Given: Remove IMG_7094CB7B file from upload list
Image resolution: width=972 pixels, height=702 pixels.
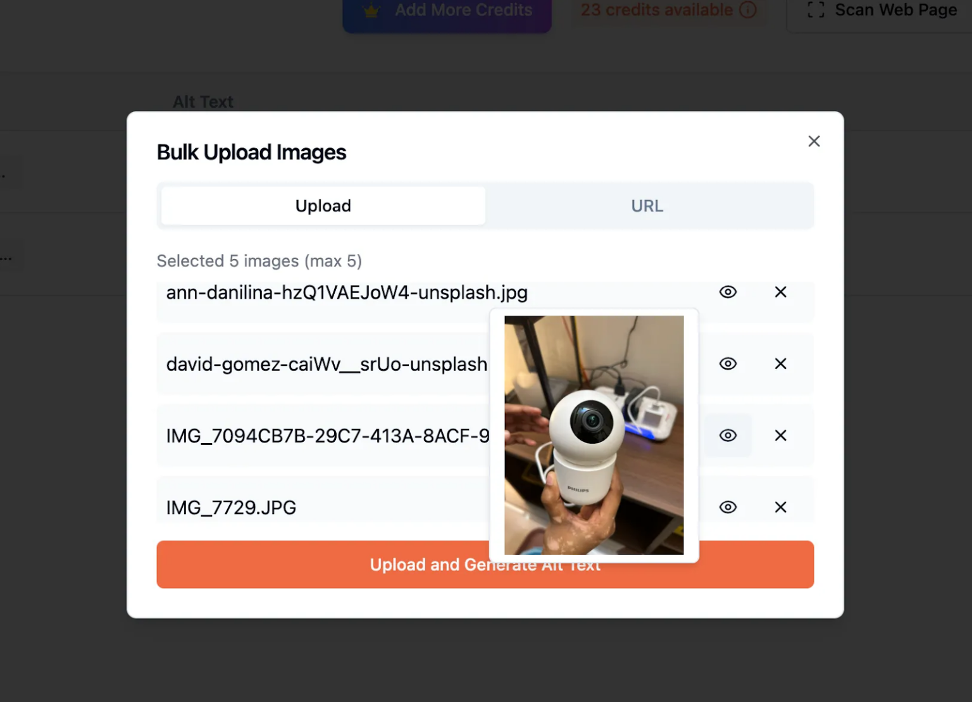Looking at the screenshot, I should 780,436.
